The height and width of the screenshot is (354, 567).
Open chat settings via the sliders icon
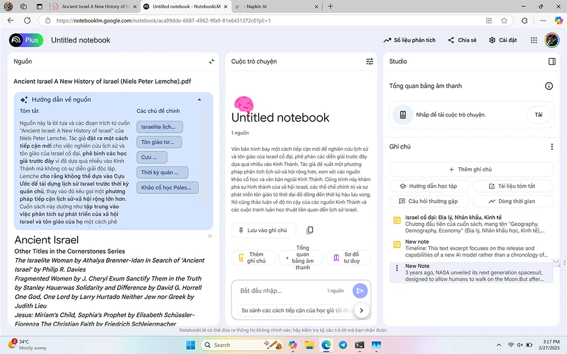point(370,61)
